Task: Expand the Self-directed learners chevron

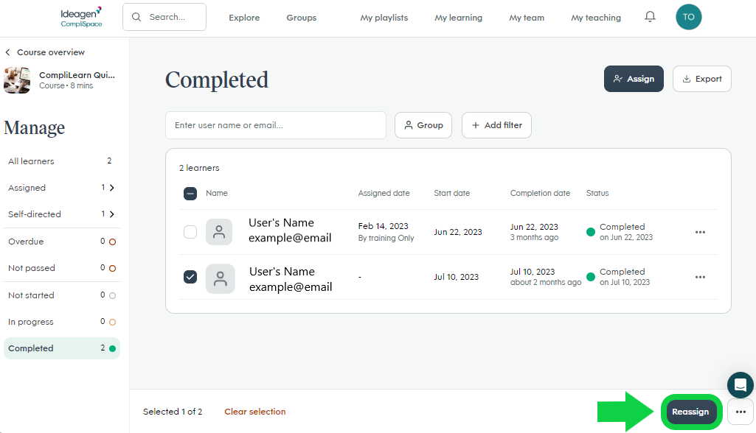Action: click(x=112, y=214)
